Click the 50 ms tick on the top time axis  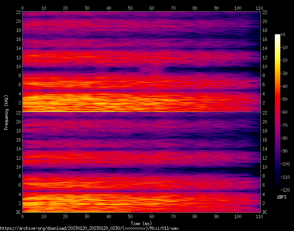point(130,8)
